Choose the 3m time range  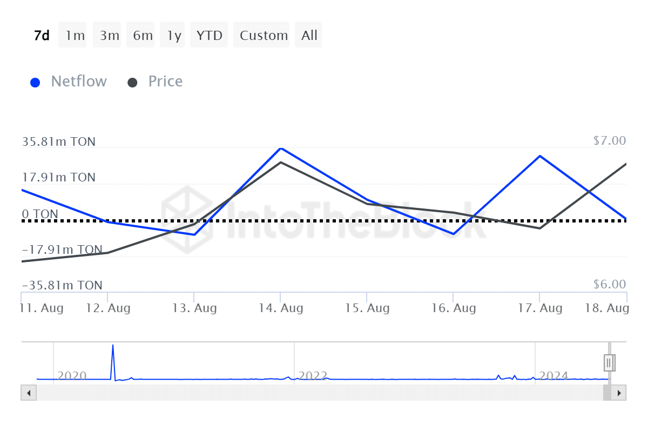pos(109,36)
